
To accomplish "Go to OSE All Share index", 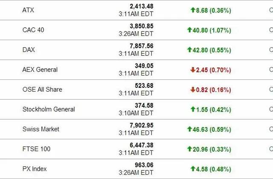I will 42,89.
